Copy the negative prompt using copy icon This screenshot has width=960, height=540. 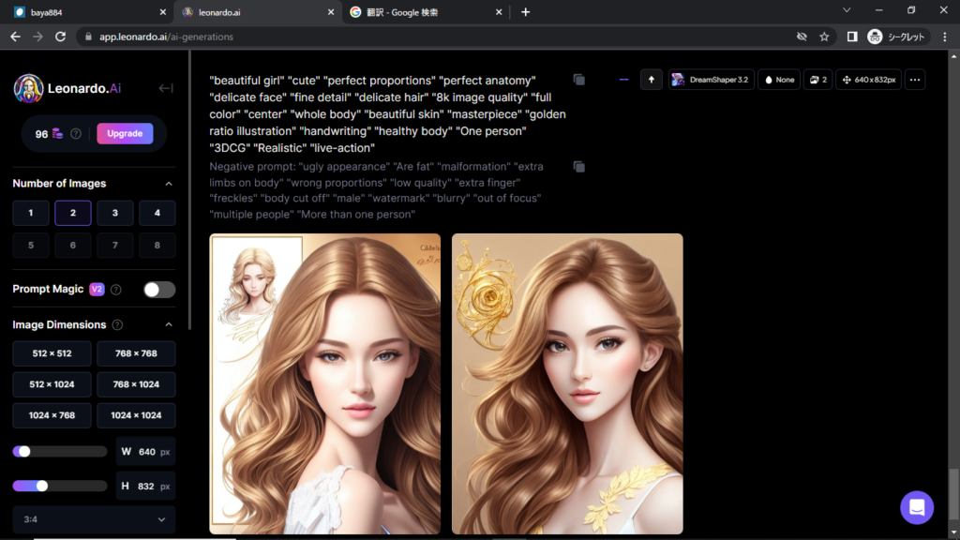coord(579,167)
